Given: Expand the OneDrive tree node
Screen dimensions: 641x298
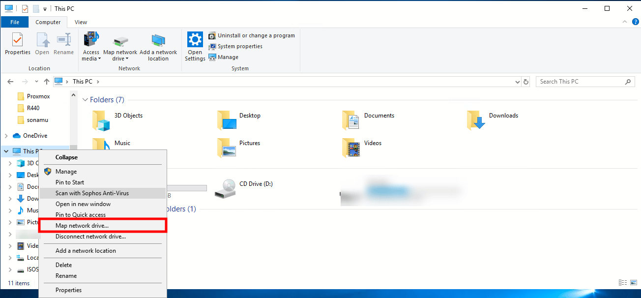Looking at the screenshot, I should click(6, 136).
